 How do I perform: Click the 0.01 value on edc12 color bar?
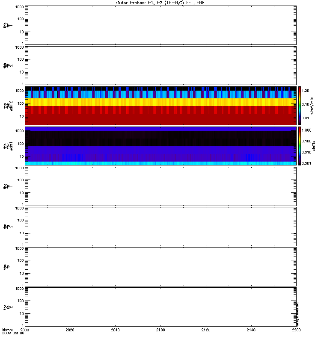pos(305,118)
